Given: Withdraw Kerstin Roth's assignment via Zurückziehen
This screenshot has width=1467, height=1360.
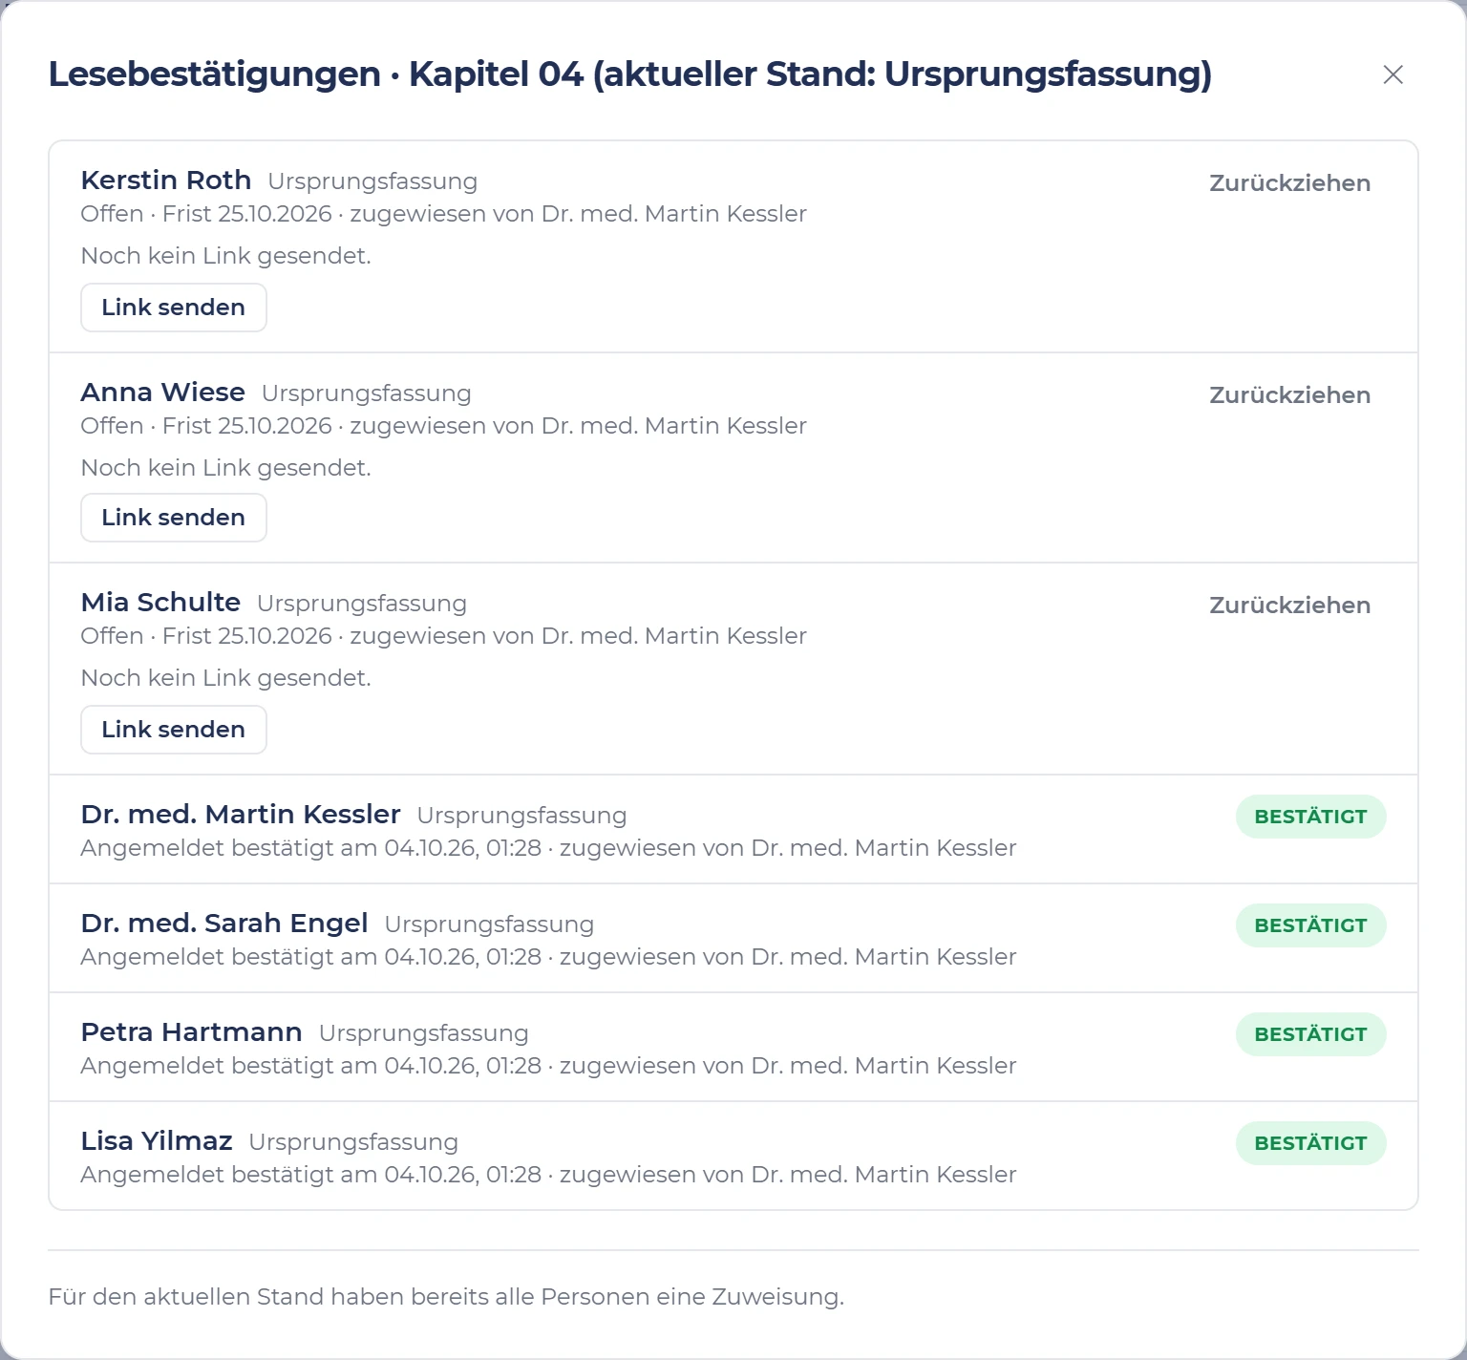Looking at the screenshot, I should (x=1289, y=183).
